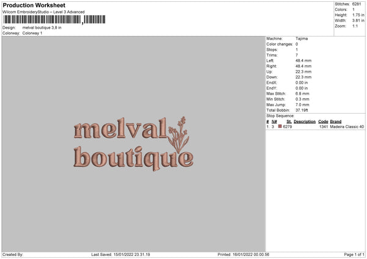Click the 'Colorway 1' value
This screenshot has height=259, width=367.
[x=32, y=33]
